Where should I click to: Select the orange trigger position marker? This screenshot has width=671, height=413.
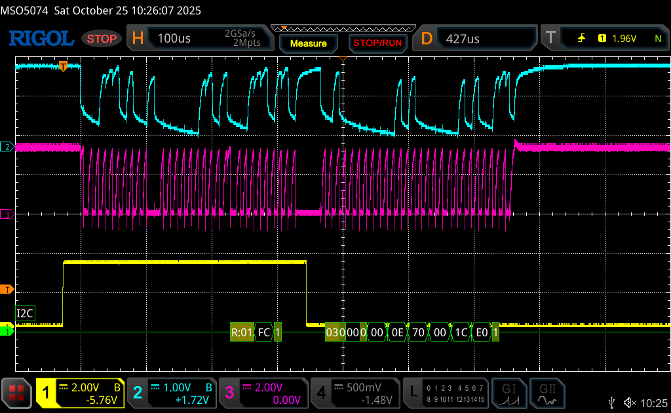[x=64, y=65]
